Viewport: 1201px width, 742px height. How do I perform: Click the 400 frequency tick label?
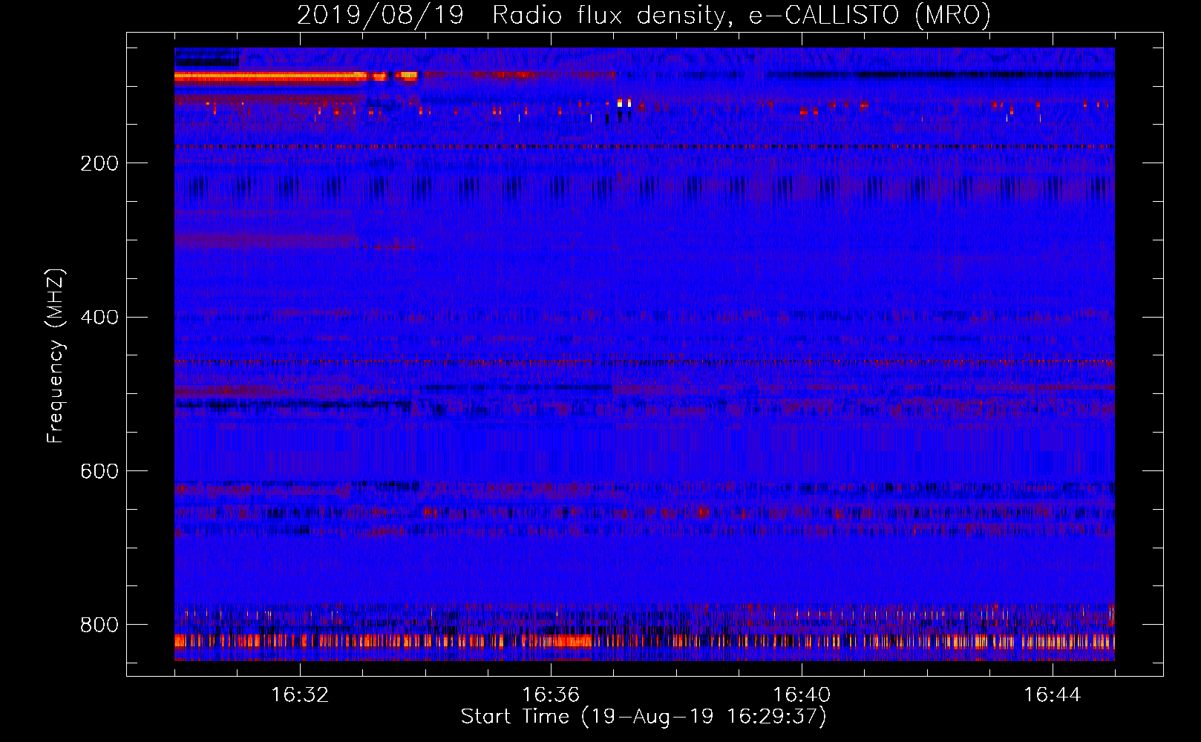coord(99,318)
